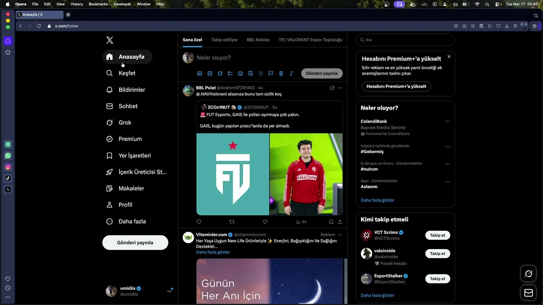
Task: Repost the BBL Polat post
Action: coord(232,222)
